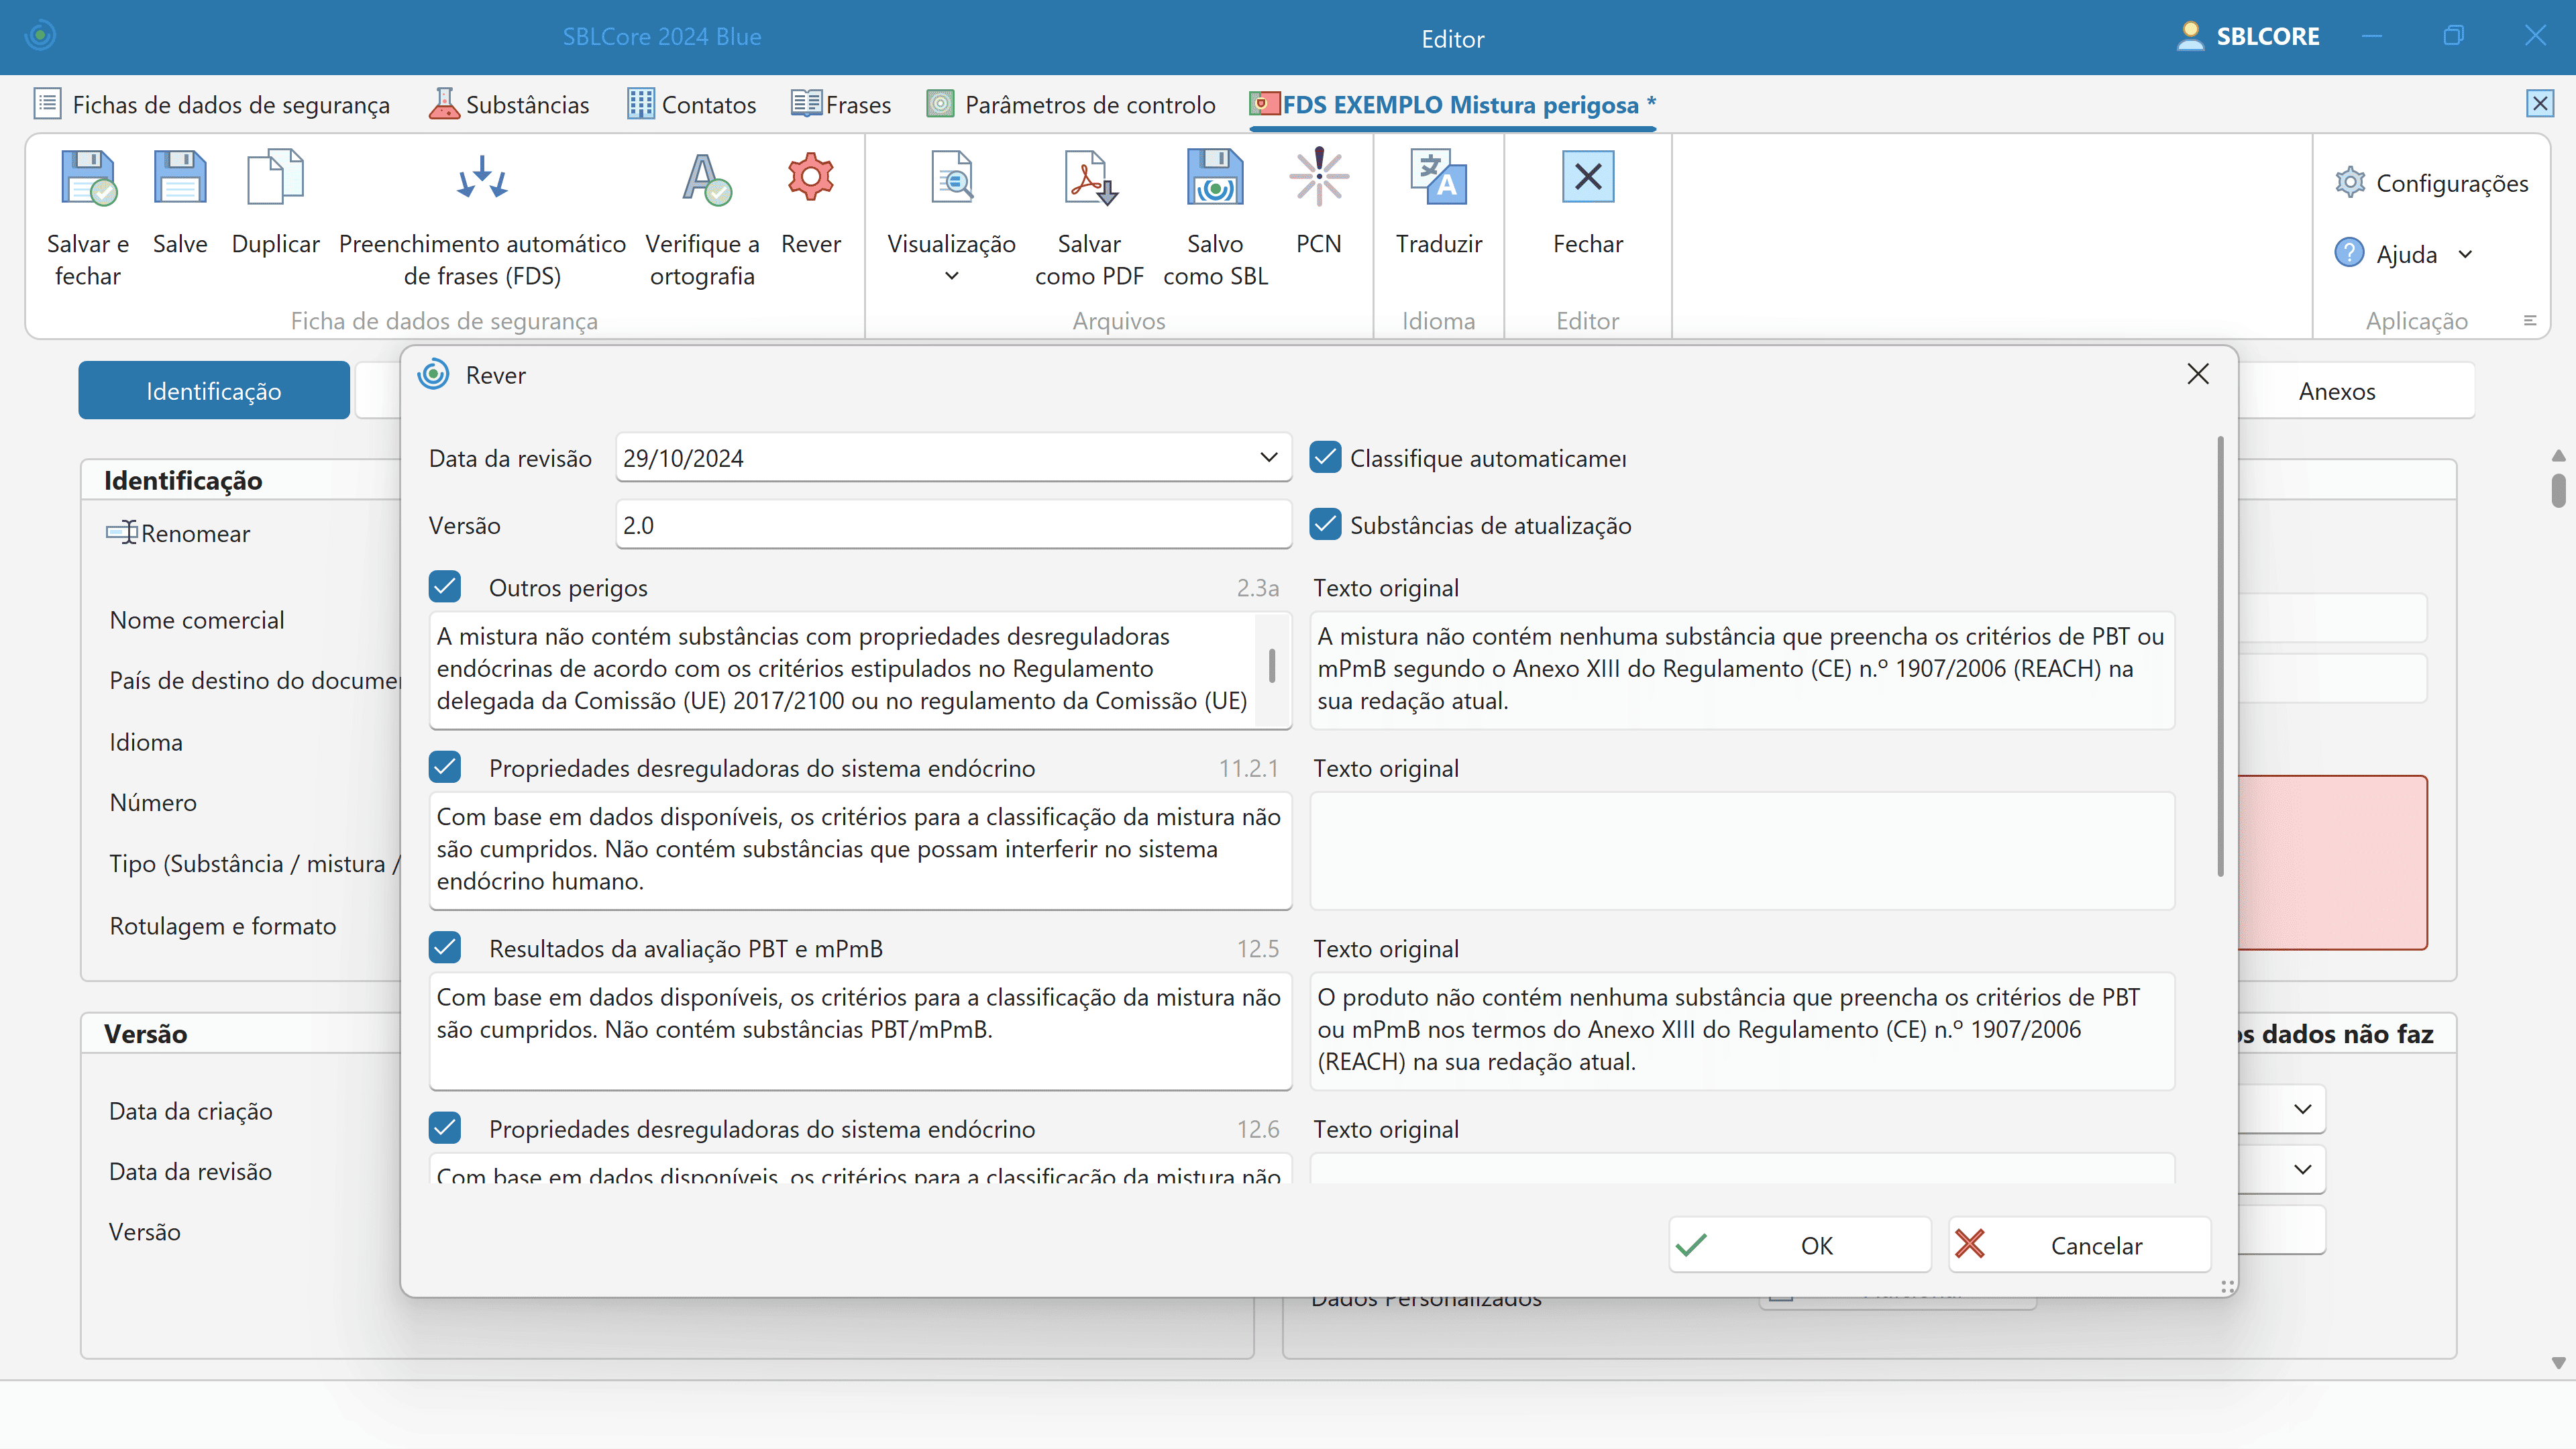Click the Salvo como SBL icon
The height and width of the screenshot is (1449, 2576).
1215,179
